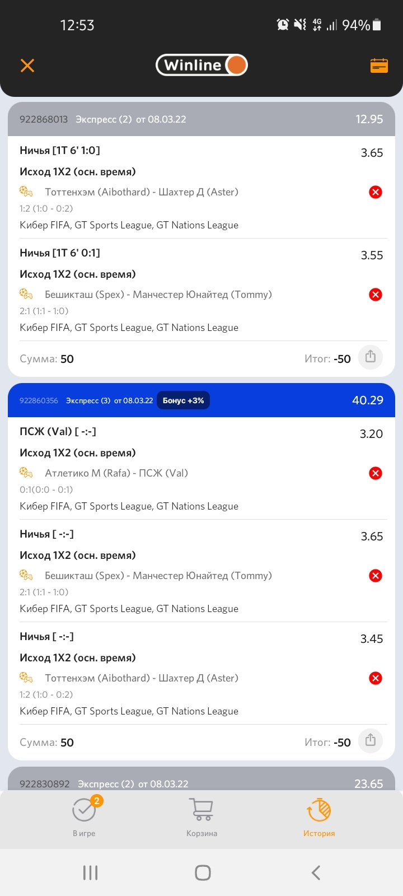Open the Корзина tab

point(201,817)
